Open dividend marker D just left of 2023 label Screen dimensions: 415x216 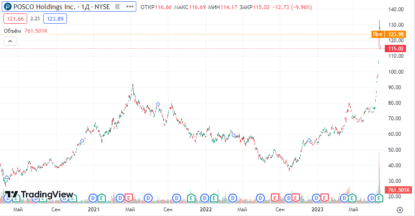tap(316, 198)
